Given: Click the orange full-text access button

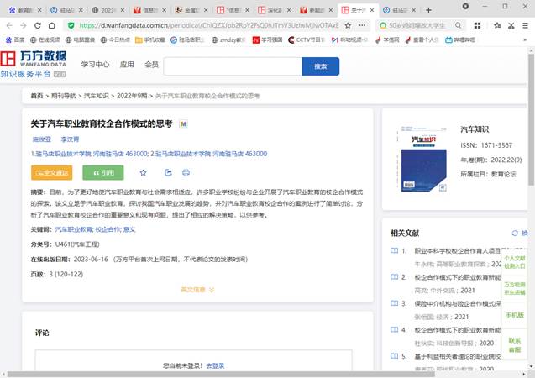Looking at the screenshot, I should click(x=52, y=173).
